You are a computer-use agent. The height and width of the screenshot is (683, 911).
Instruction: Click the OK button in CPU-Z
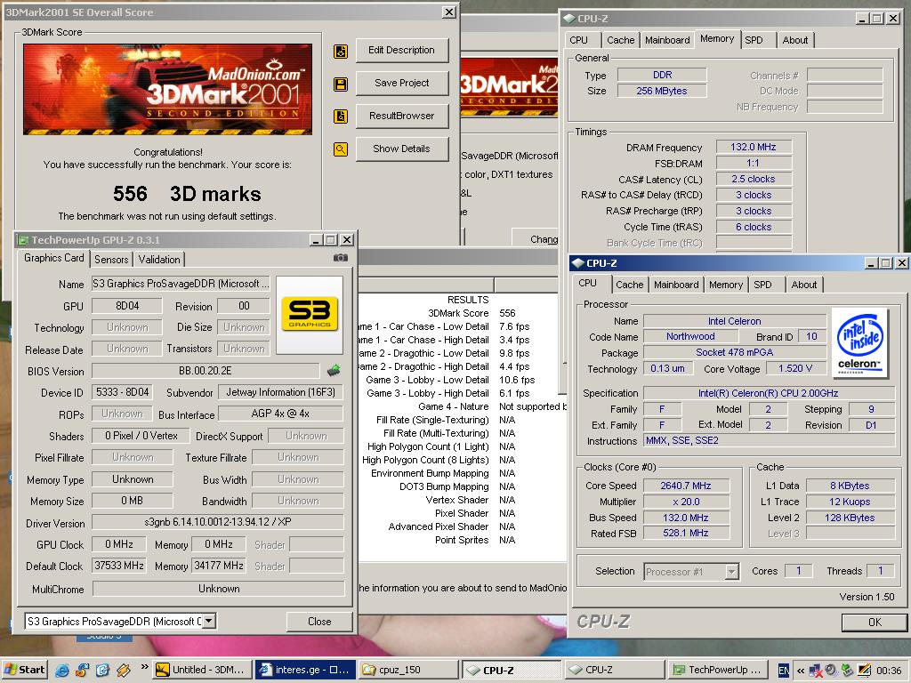[875, 622]
